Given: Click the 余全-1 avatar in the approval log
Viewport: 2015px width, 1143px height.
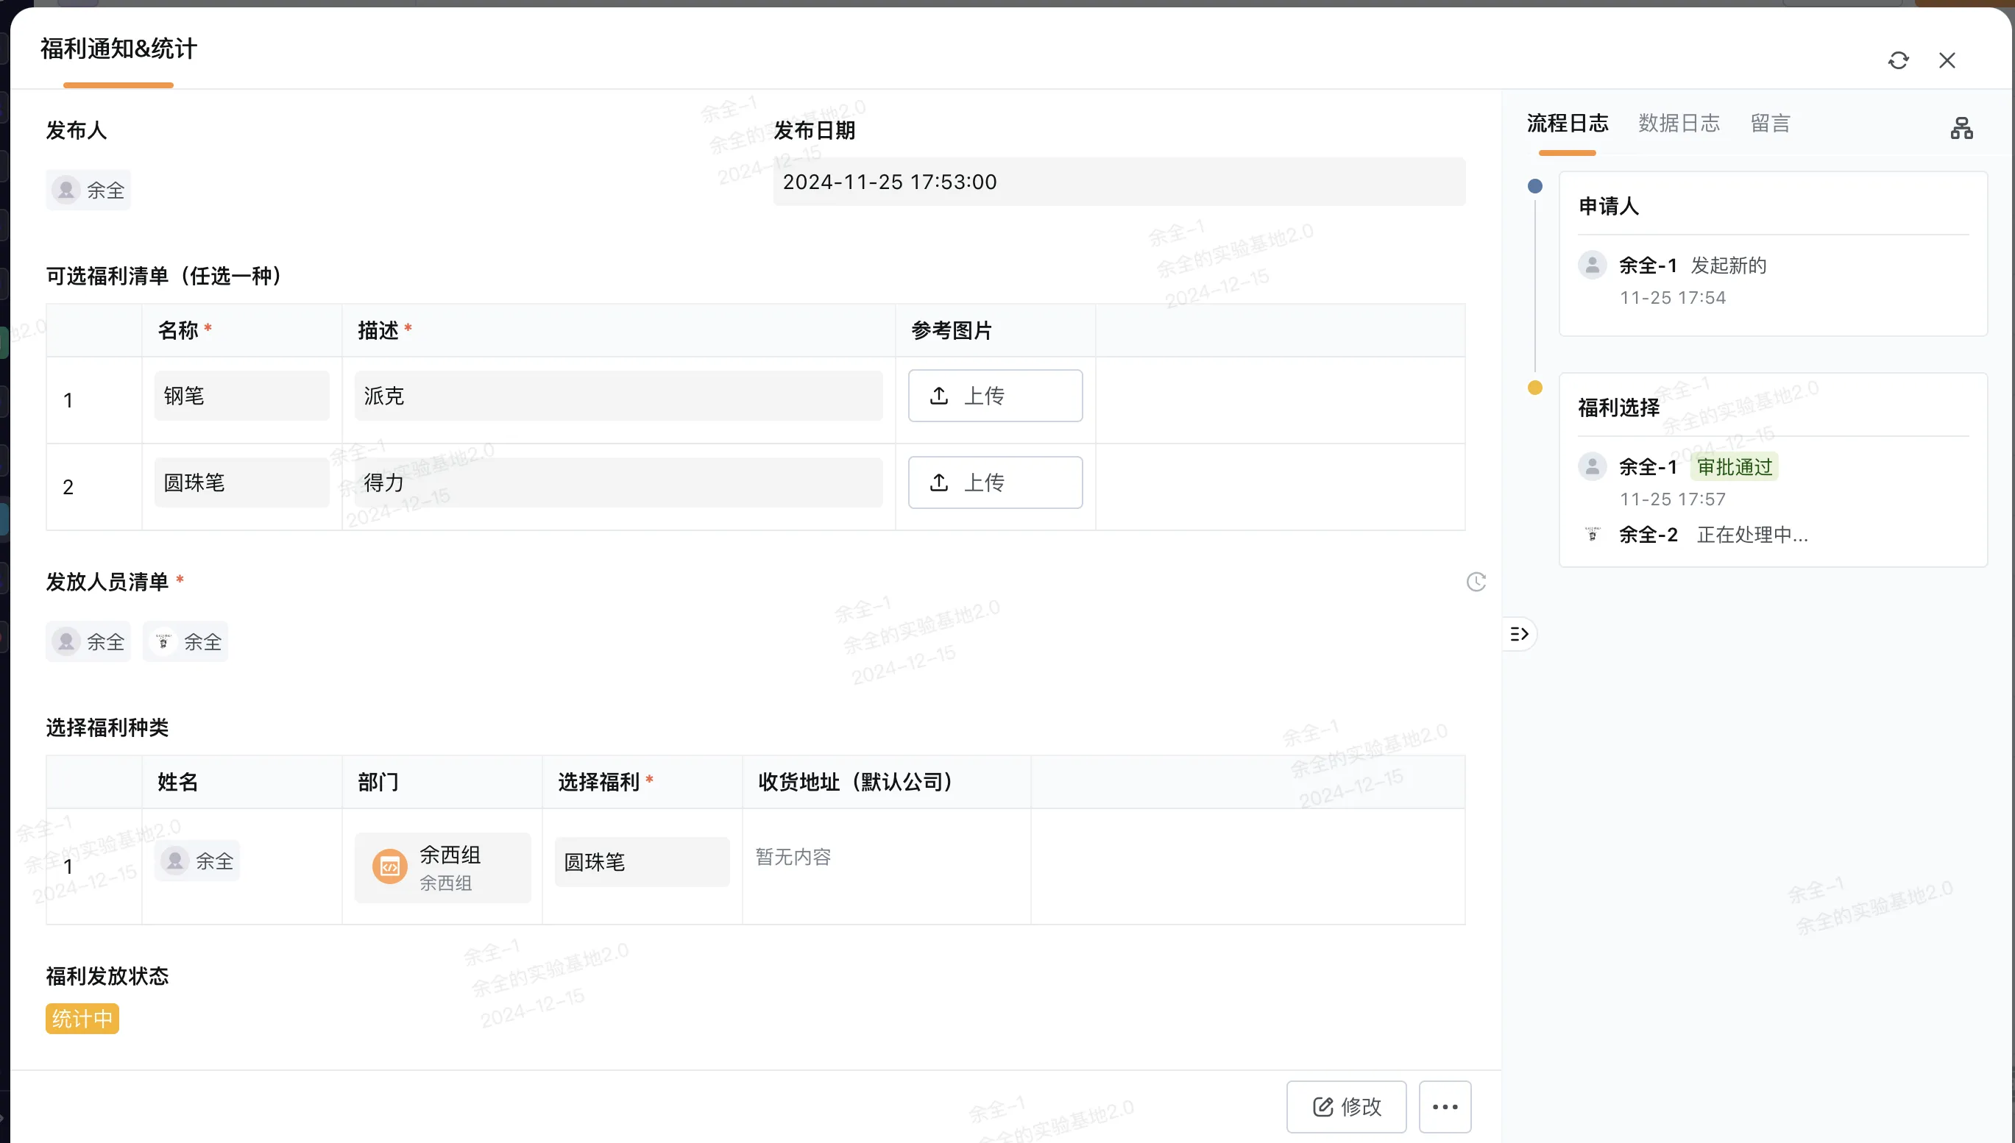Looking at the screenshot, I should click(x=1593, y=265).
